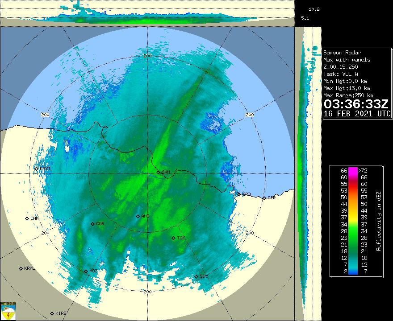Pick the ORD station diamond marker

tap(239, 194)
